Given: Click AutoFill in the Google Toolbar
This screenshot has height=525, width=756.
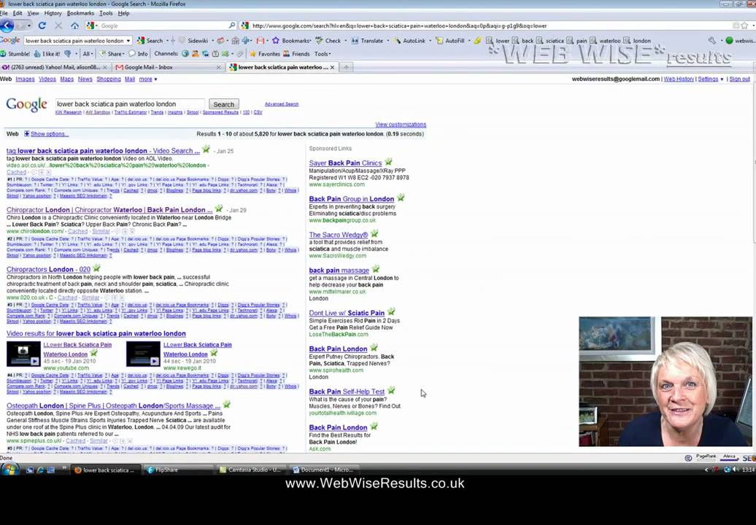Looking at the screenshot, I should click(450, 40).
